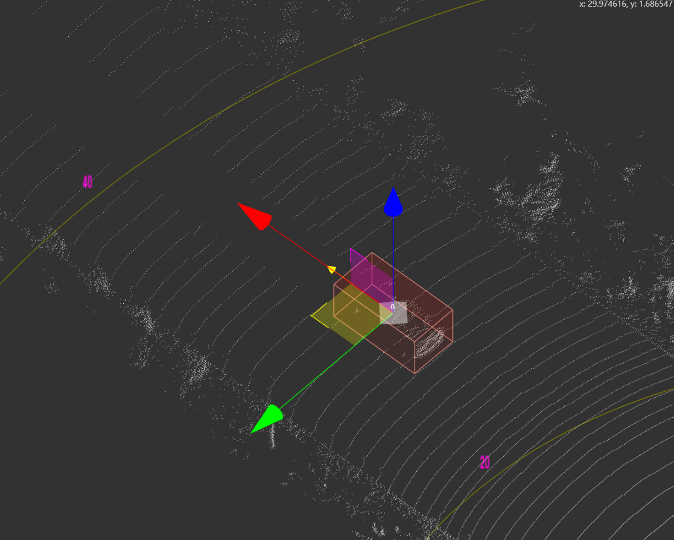Click the x/y coordinate readout
This screenshot has width=674, height=540.
coord(626,4)
